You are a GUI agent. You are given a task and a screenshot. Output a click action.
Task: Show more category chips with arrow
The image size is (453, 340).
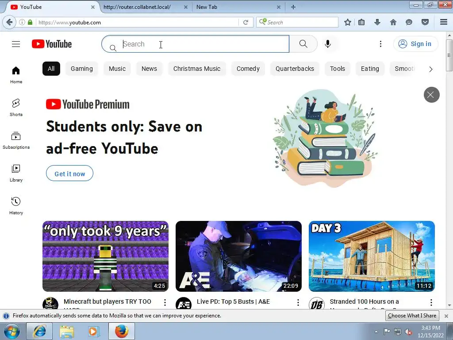click(x=431, y=69)
